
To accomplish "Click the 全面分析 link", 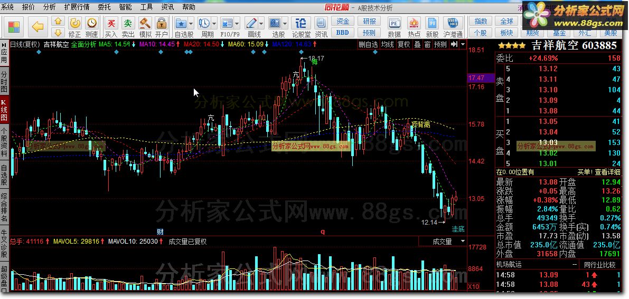I will pos(83,44).
